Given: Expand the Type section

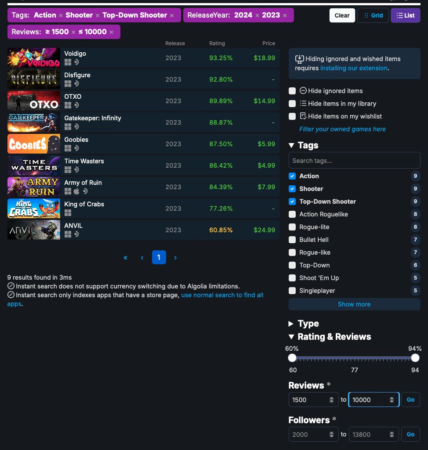Looking at the screenshot, I should (291, 324).
